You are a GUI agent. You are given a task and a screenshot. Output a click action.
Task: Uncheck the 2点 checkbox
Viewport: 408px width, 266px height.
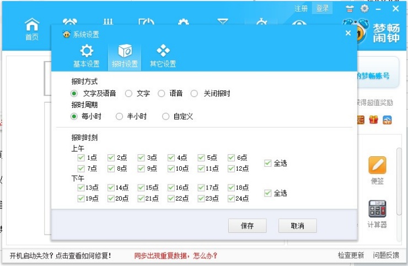click(111, 158)
